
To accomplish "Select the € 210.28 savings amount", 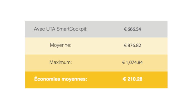I will coord(132,79).
